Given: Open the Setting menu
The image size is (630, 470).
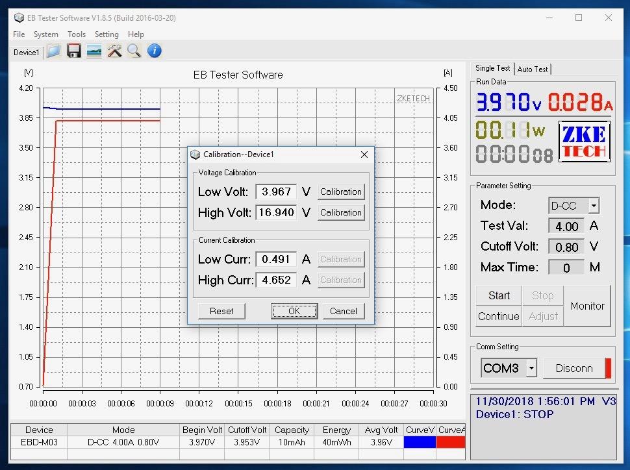Looking at the screenshot, I should click(107, 34).
